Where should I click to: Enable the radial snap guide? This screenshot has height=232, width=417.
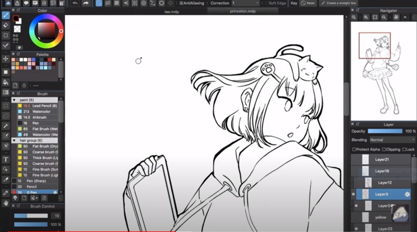(x=135, y=3)
